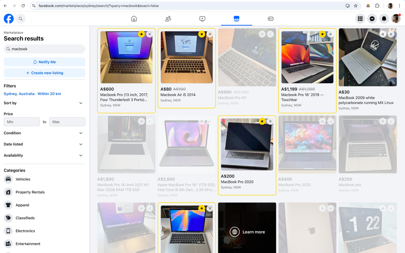Viewport: 405px width, 253px height.
Task: Star the A$400 MacBook Pro 2020 listing
Action: [x=322, y=121]
